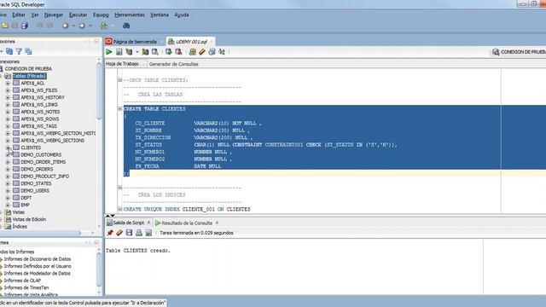546x307 pixels.
Task: Open SQL History toolbar icon
Action: tap(212, 52)
